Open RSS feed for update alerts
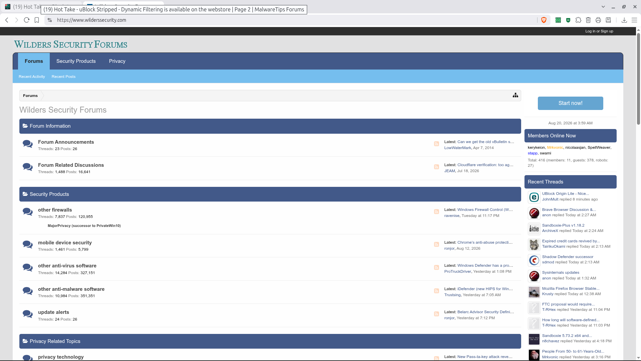Image resolution: width=641 pixels, height=361 pixels. (x=436, y=314)
